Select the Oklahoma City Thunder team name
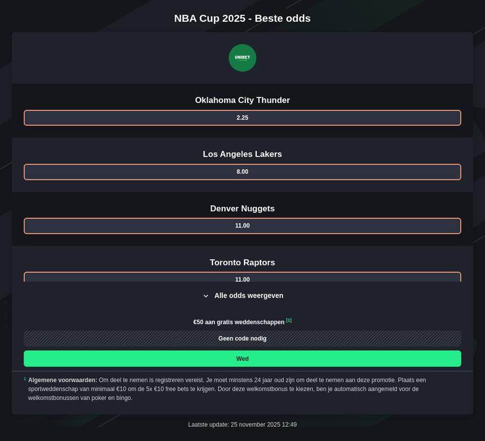The width and height of the screenshot is (485, 441). 242,100
